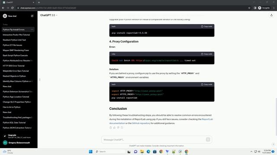Open the chat app icon on taskbar
Viewport: 277px width, 155px height.
click(x=135, y=152)
